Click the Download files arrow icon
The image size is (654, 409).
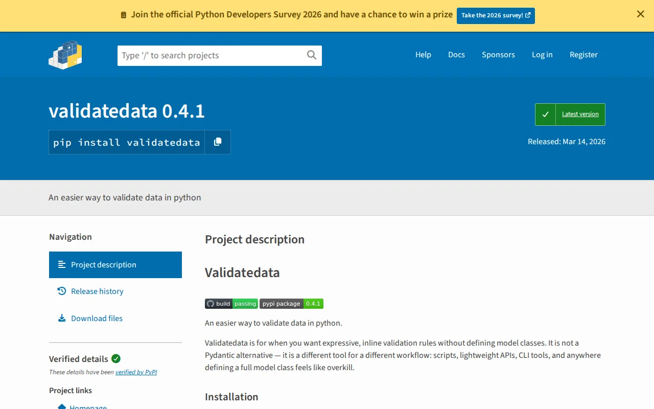point(62,318)
